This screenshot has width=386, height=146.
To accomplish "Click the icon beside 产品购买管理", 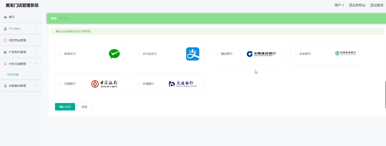I will tap(5, 52).
